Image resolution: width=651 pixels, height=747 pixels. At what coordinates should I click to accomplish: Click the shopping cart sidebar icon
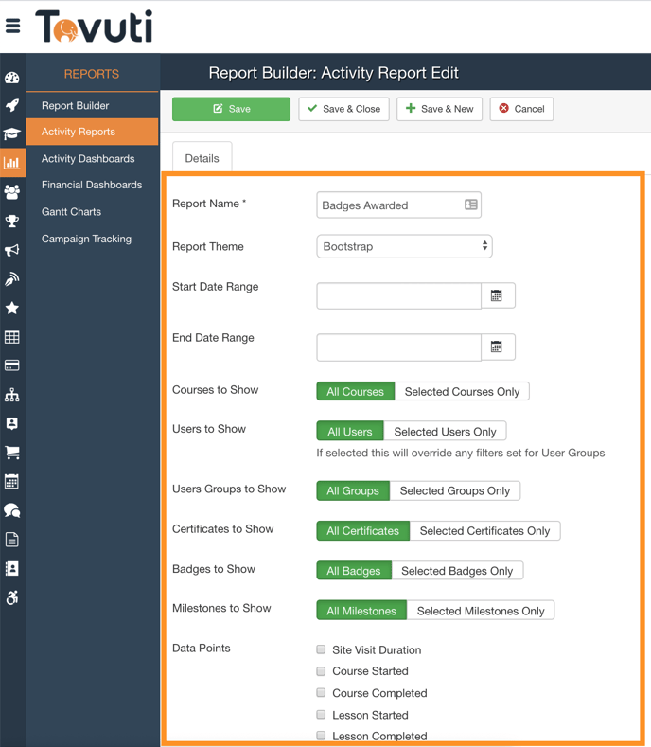click(12, 453)
